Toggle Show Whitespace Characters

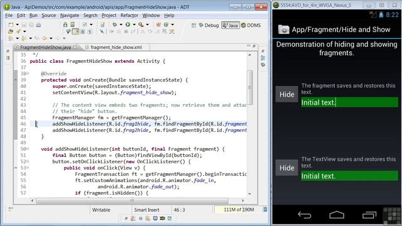(x=90, y=31)
